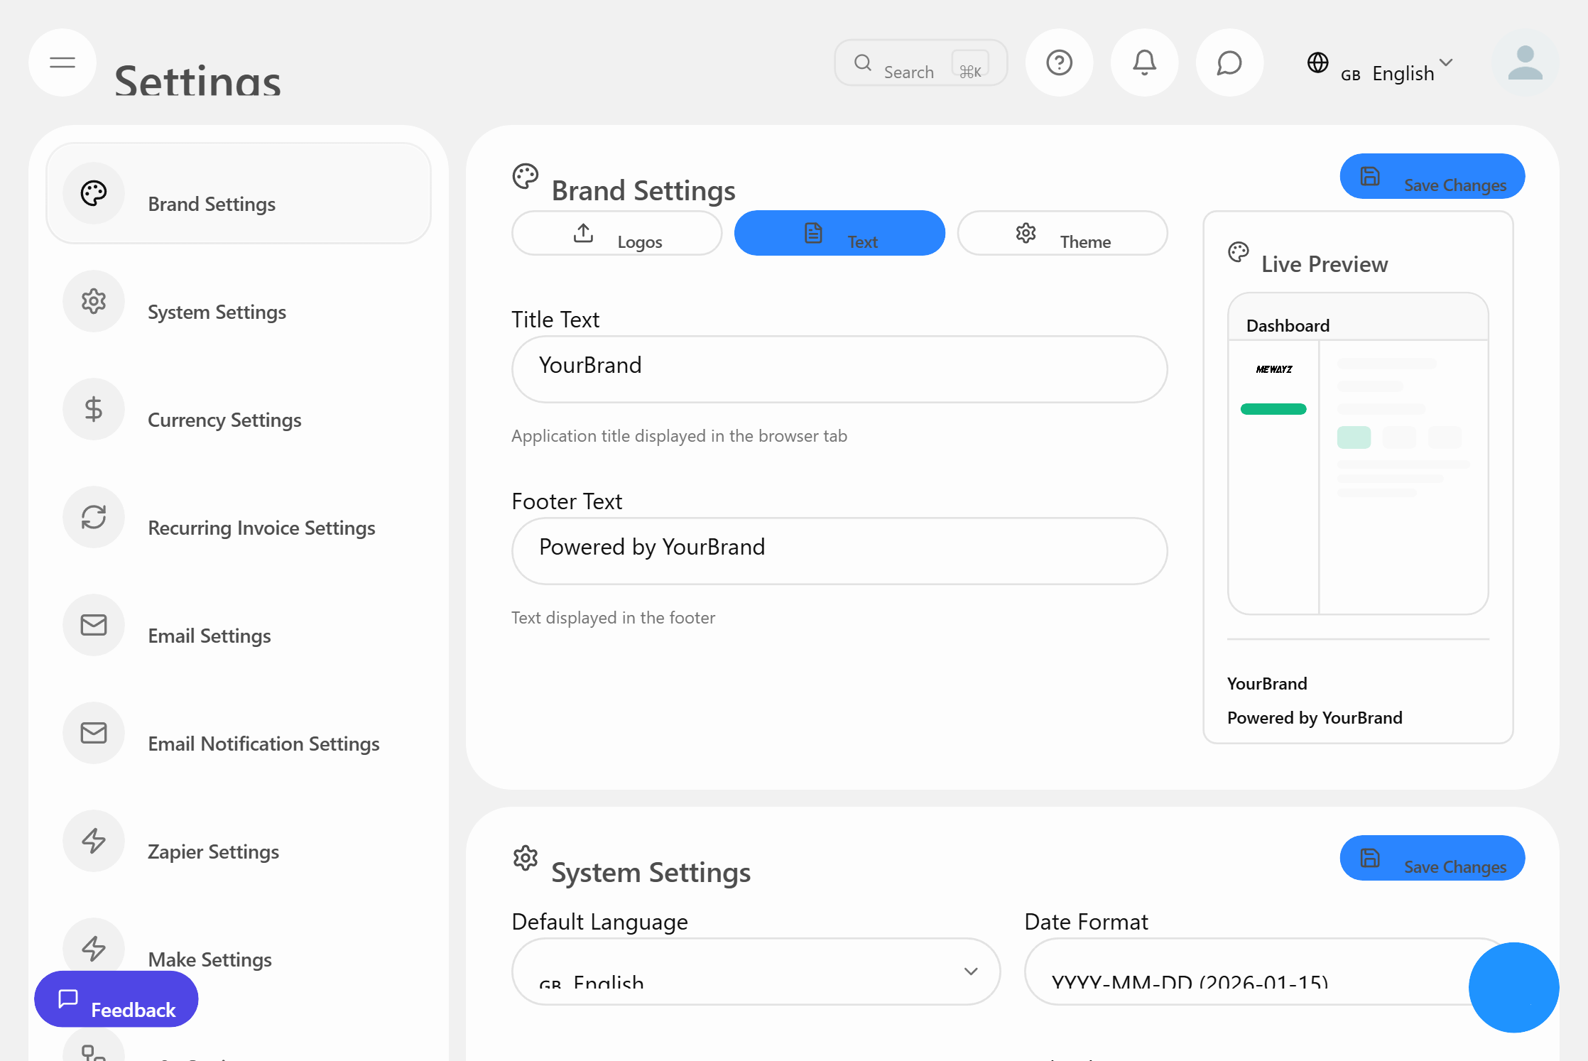This screenshot has height=1061, width=1588.
Task: Click the Recurring Invoice refresh icon
Action: 94,517
